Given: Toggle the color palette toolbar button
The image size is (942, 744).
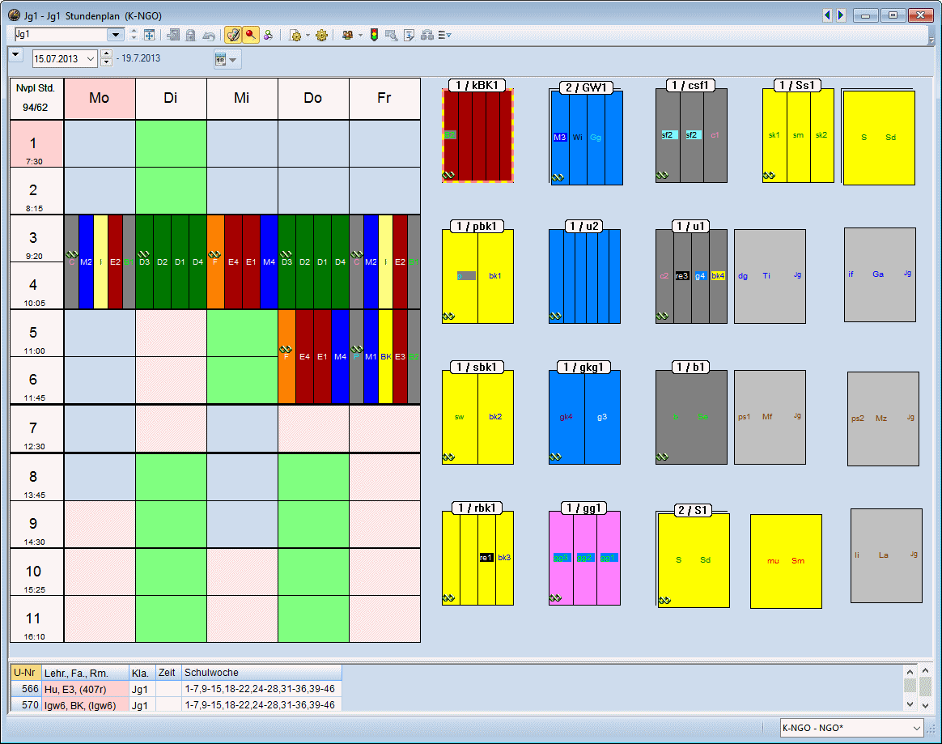Looking at the screenshot, I should tap(232, 35).
